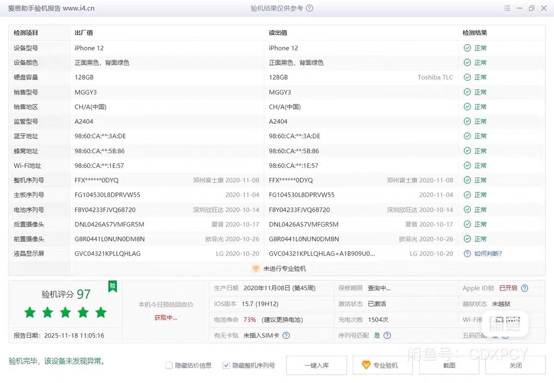554x383 pixels.
Task: Uncheck the 隐藏整机序列号 checkbox
Action: 226,365
